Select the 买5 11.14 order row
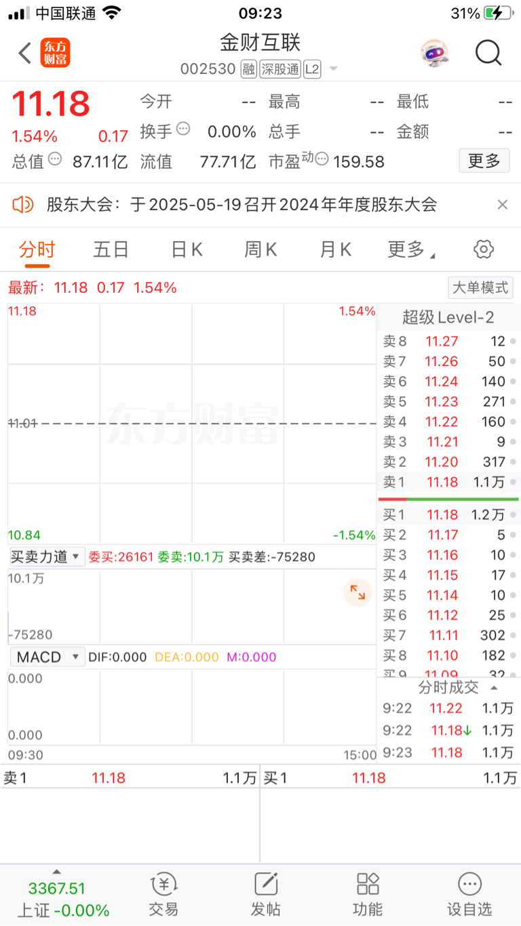 click(x=448, y=595)
